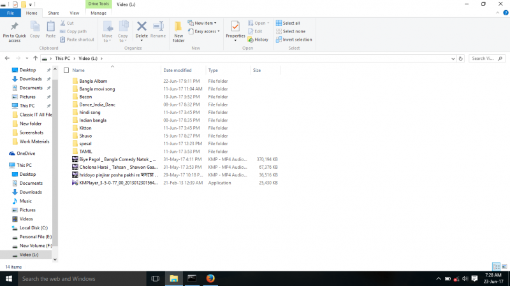This screenshot has height=286, width=510.
Task: Click the Search Video input field
Action: pos(484,59)
